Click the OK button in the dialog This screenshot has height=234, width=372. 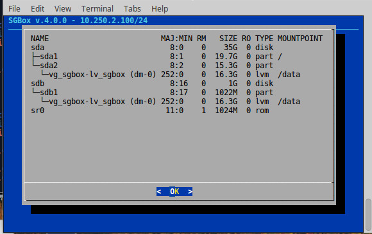tap(174, 192)
